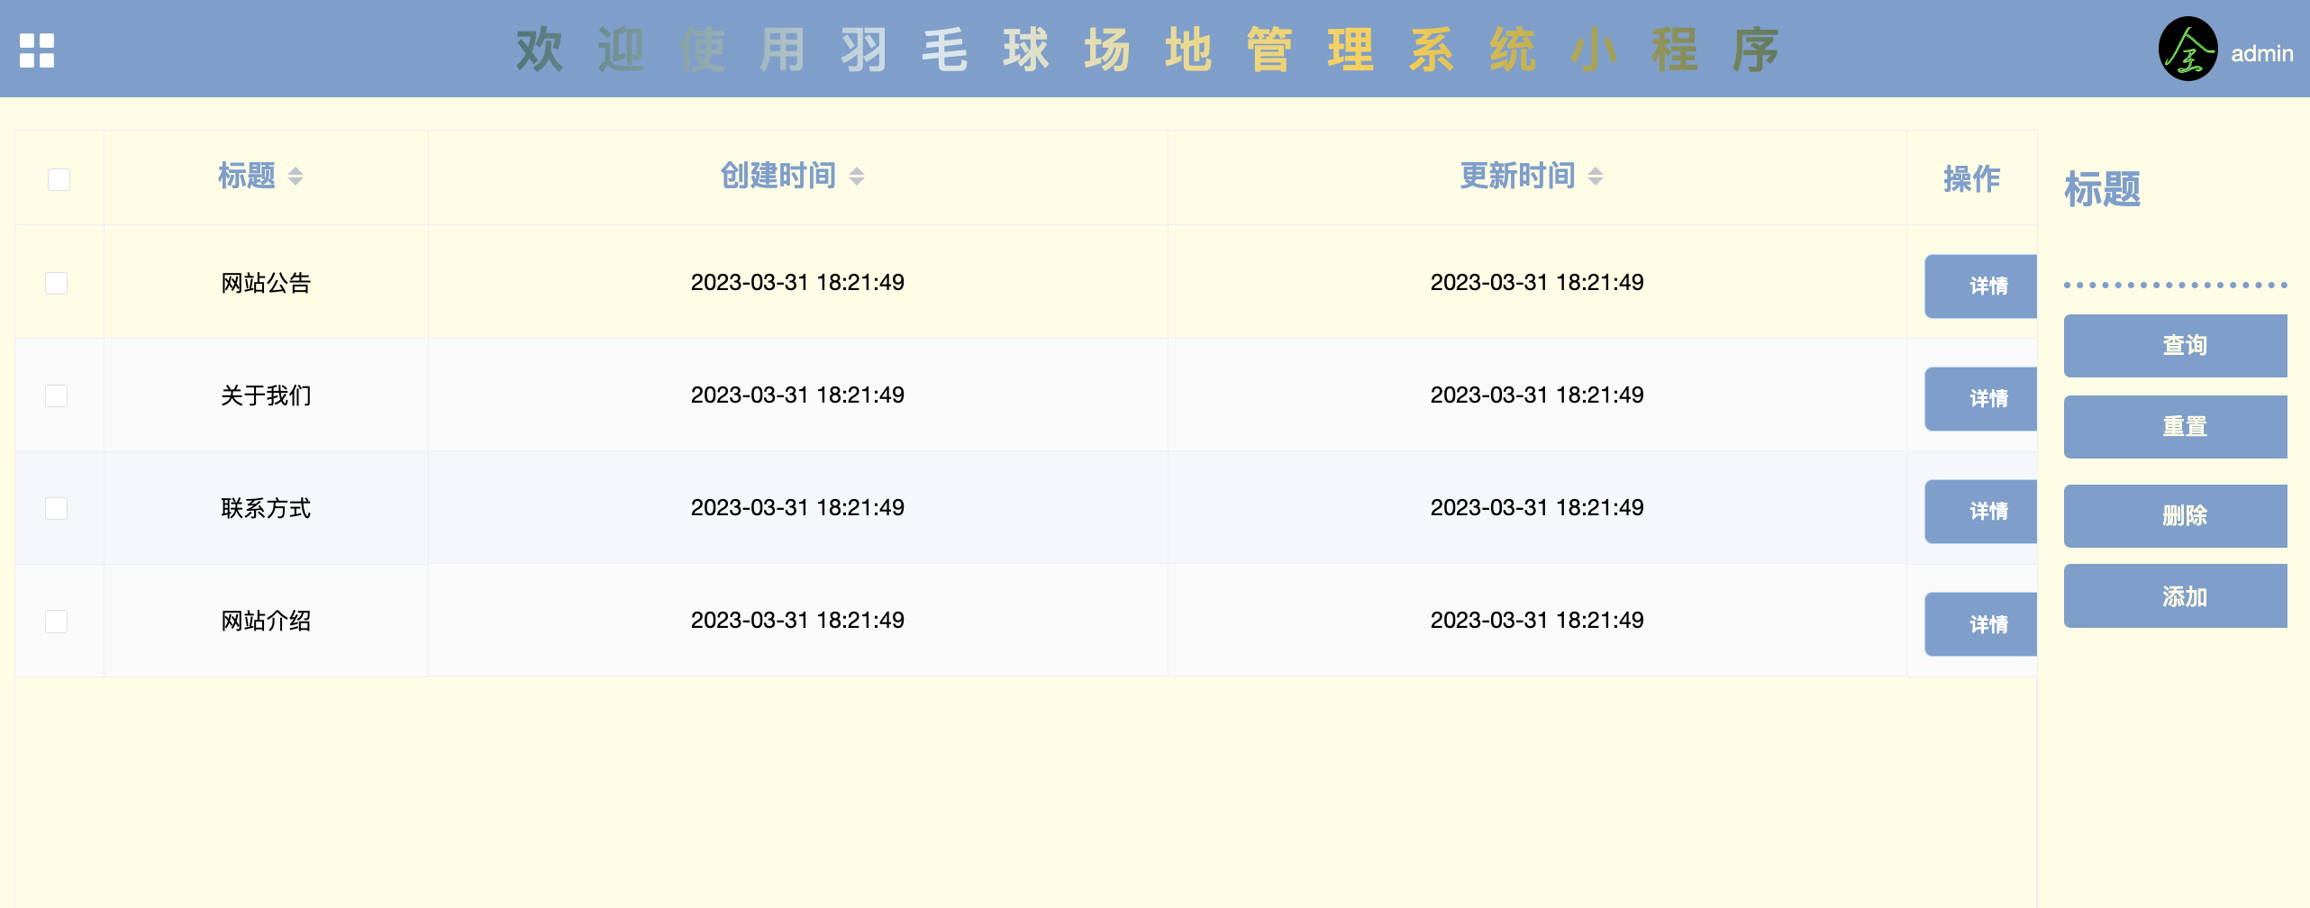Click 更新时间 value in 联系方式 row
This screenshot has height=908, width=2310.
pos(1537,507)
